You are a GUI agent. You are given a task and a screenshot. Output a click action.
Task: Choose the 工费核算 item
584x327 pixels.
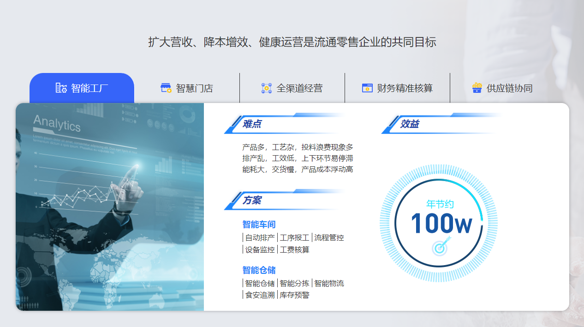[294, 250]
